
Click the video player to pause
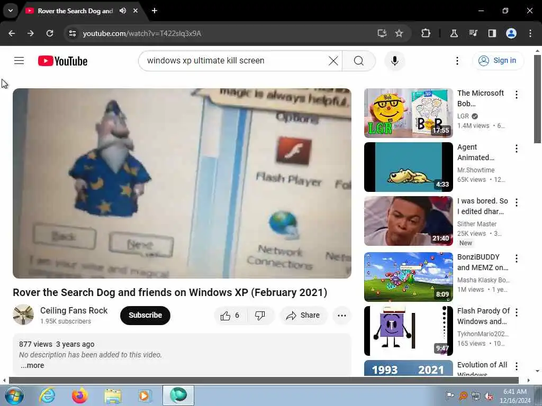point(182,183)
